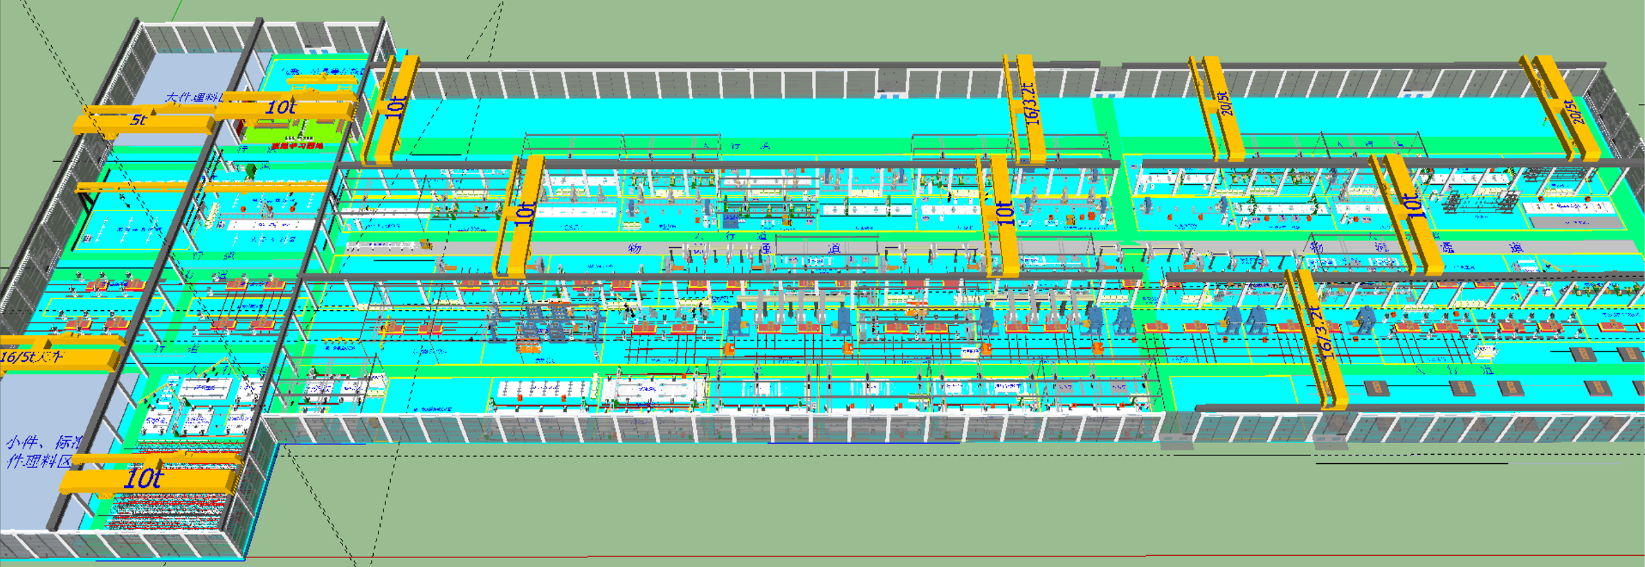
Task: Click the white caged cart near right wall
Action: pos(1484,353)
